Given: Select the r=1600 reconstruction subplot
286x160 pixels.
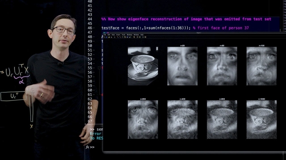Looking at the screenshot, I should click(x=261, y=120).
